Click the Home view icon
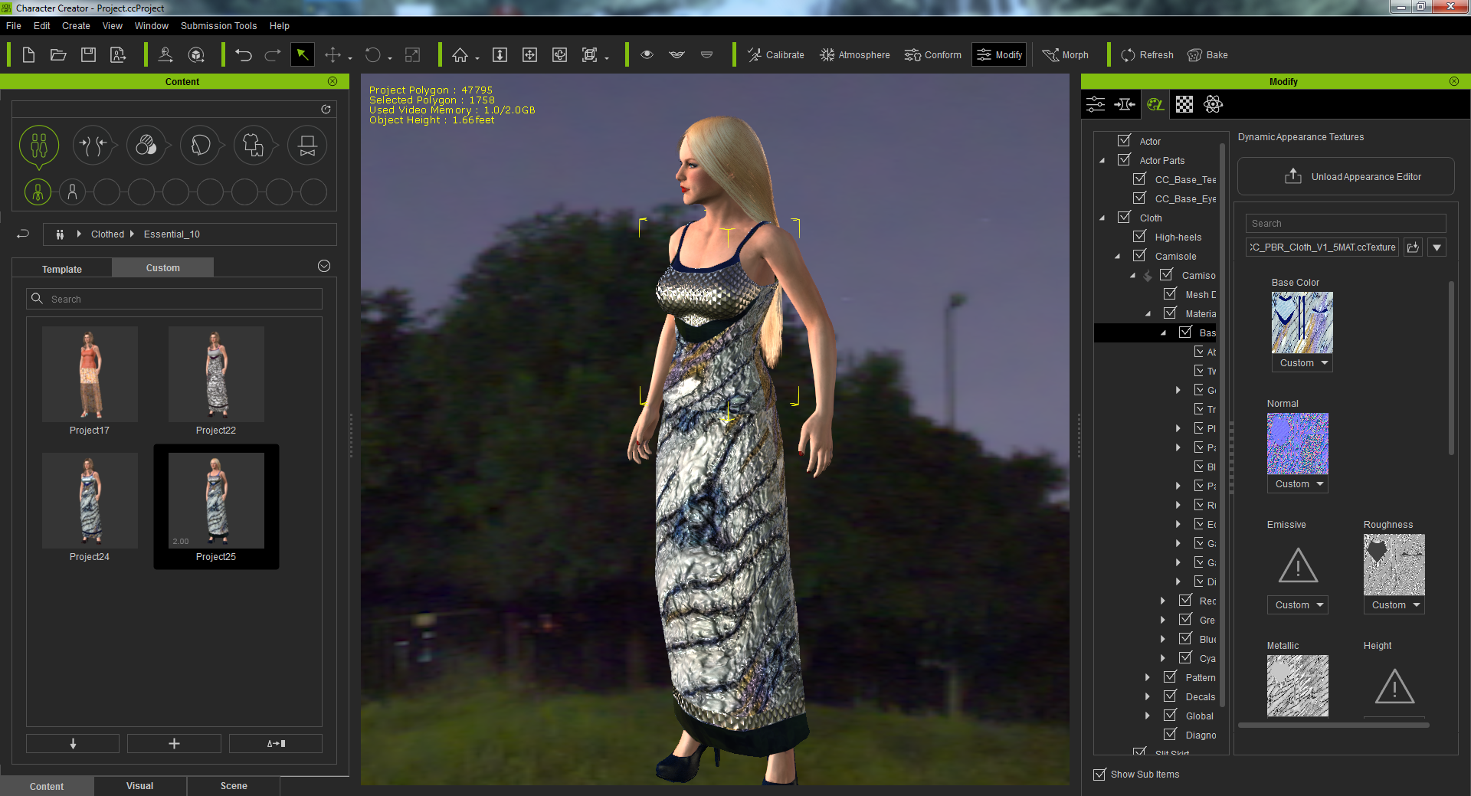This screenshot has width=1471, height=796. click(460, 55)
